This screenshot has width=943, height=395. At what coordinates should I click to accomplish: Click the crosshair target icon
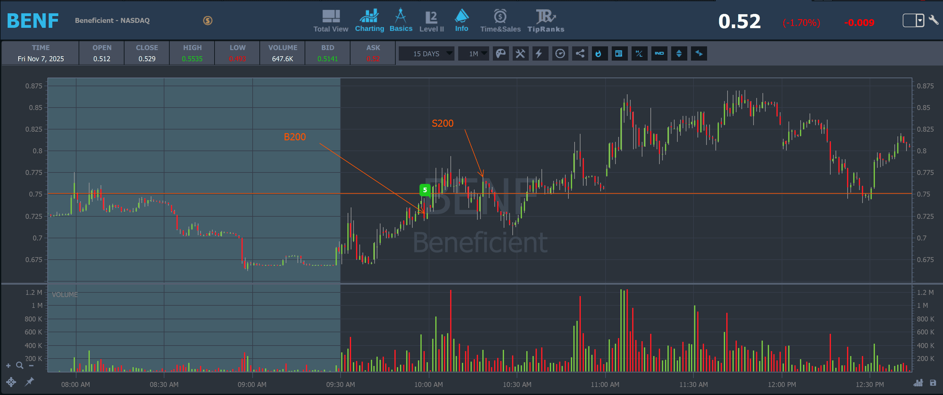(11, 382)
